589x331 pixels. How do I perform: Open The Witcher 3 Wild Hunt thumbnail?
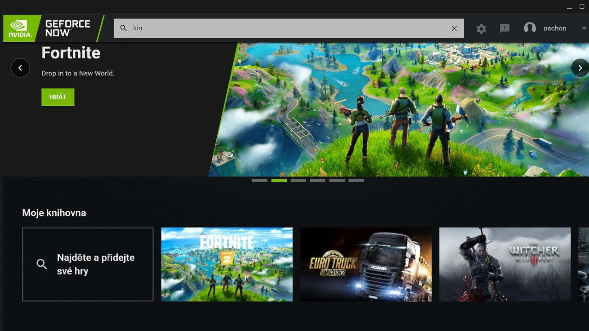505,264
